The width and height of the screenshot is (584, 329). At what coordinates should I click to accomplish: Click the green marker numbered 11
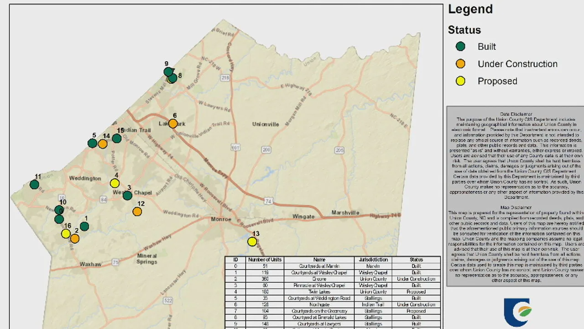[x=34, y=185]
